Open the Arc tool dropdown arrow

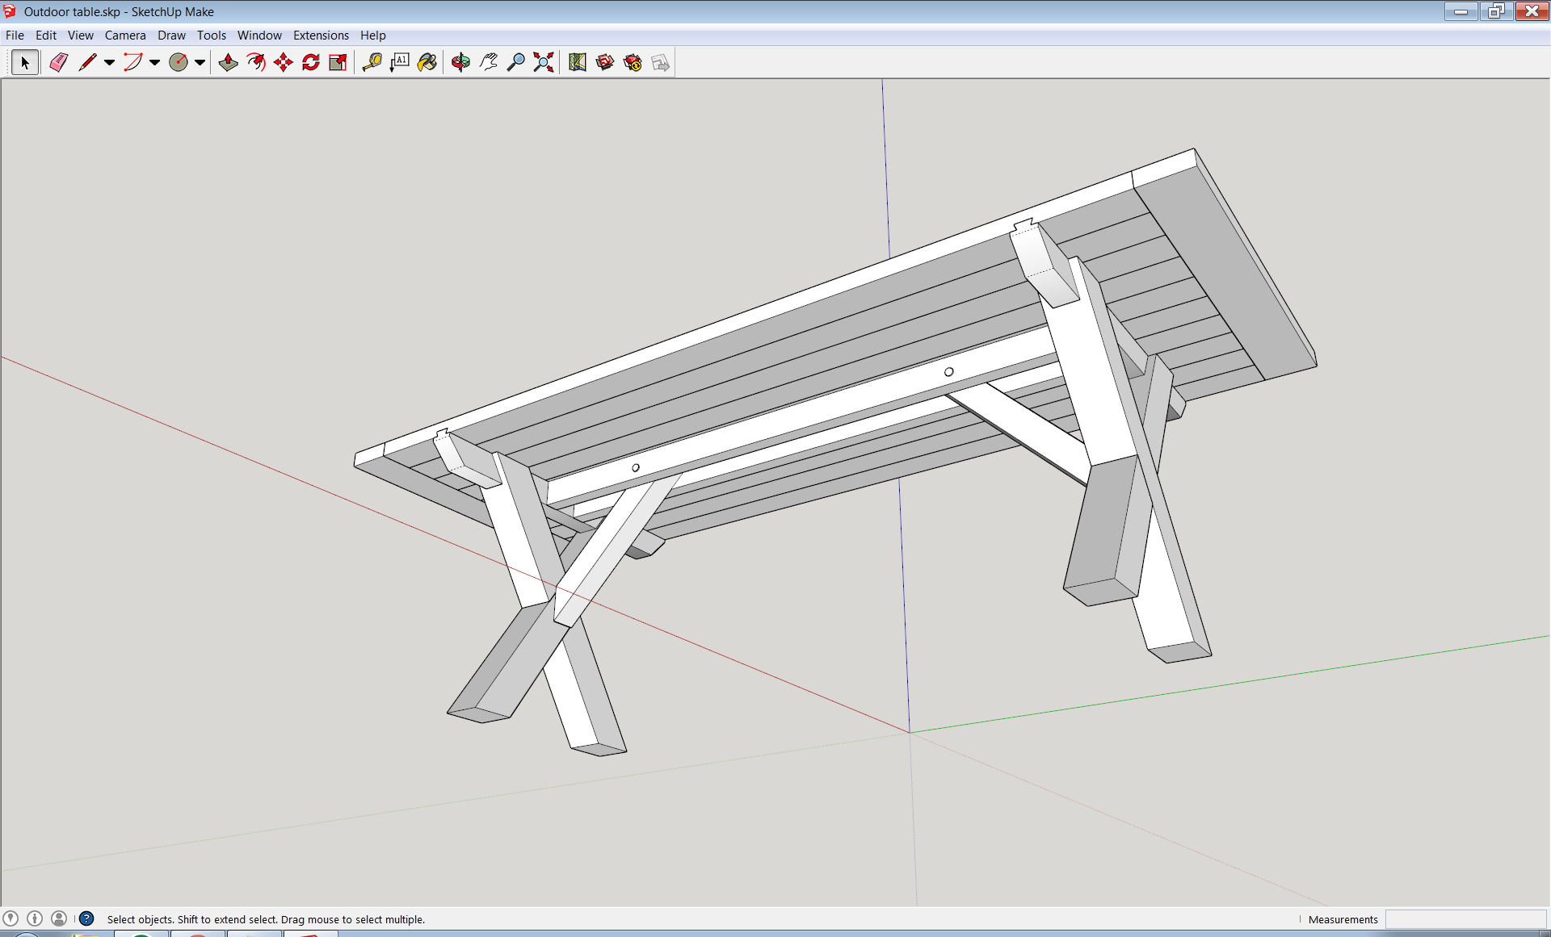(154, 62)
